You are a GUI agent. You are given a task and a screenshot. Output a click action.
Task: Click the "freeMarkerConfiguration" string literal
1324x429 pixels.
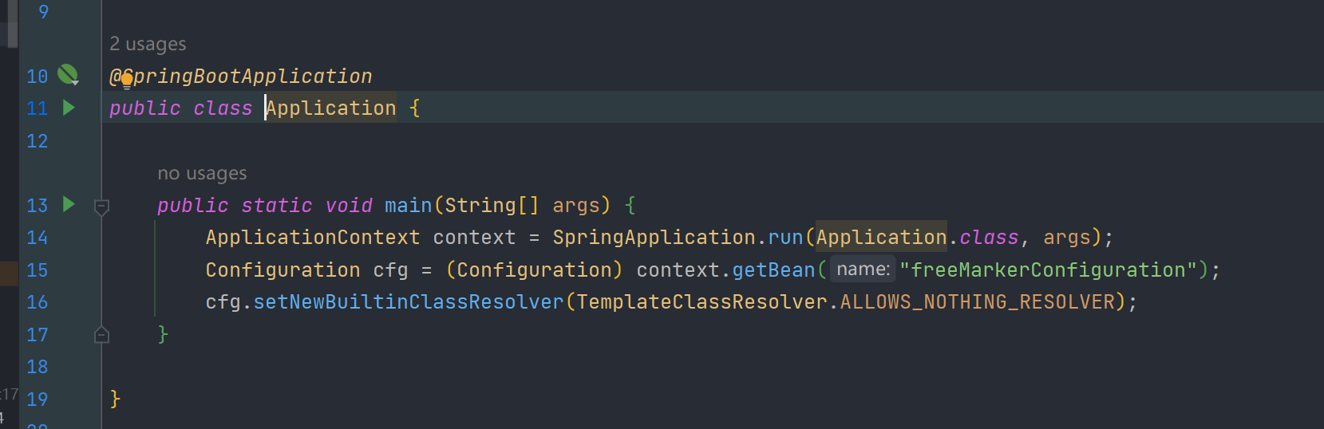point(1048,270)
